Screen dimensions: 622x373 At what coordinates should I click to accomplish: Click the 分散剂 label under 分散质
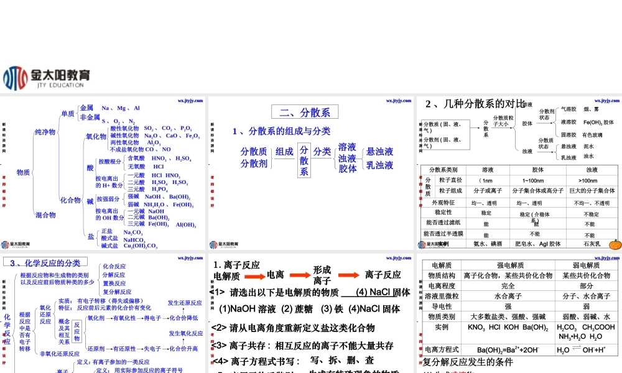254,163
